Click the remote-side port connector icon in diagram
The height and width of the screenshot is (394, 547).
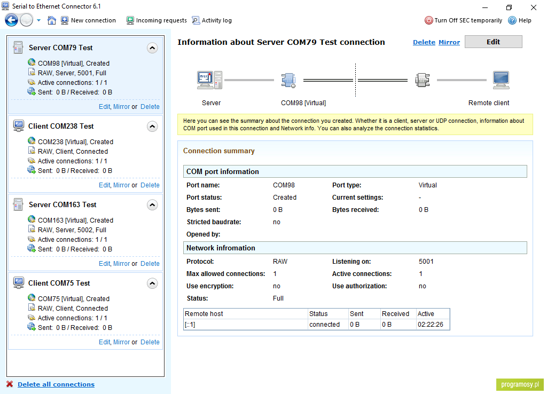click(x=423, y=80)
